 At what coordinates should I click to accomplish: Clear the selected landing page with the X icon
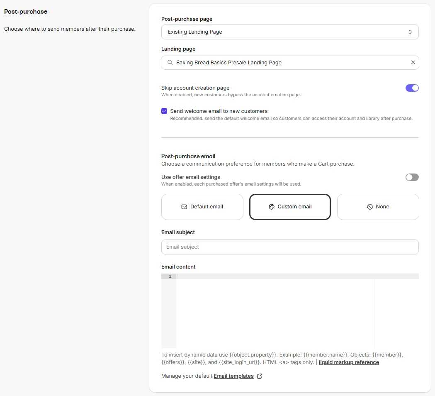[413, 62]
